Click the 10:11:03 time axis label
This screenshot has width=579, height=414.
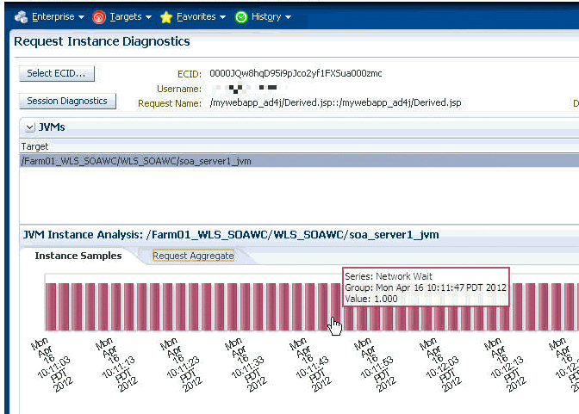click(x=52, y=365)
